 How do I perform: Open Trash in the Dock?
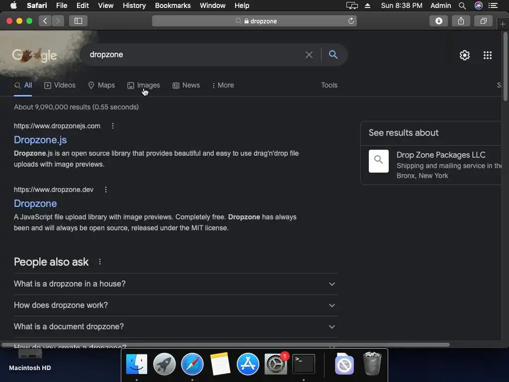pyautogui.click(x=372, y=364)
